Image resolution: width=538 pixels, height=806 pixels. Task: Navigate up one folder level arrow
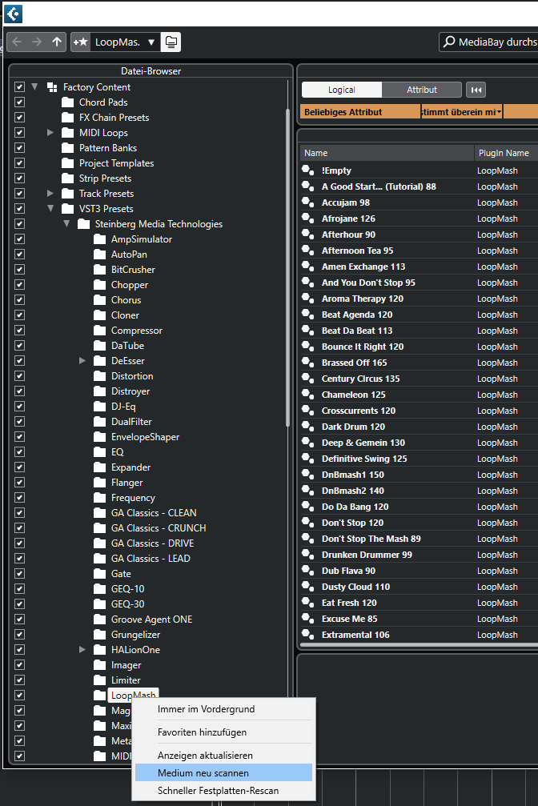click(57, 42)
